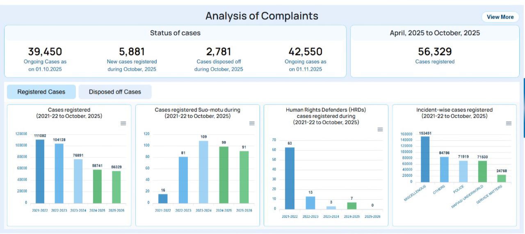Select the 39,450 ongoing cases figure
This screenshot has height=234, width=525.
pos(45,52)
